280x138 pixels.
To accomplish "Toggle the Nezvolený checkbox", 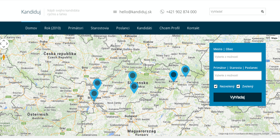I will tap(216, 86).
